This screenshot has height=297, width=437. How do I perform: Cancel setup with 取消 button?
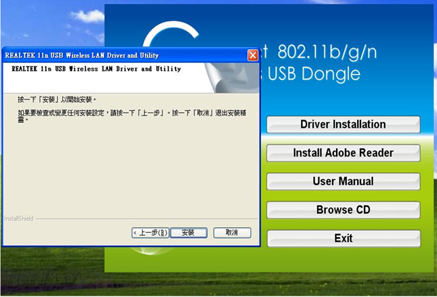click(x=232, y=233)
